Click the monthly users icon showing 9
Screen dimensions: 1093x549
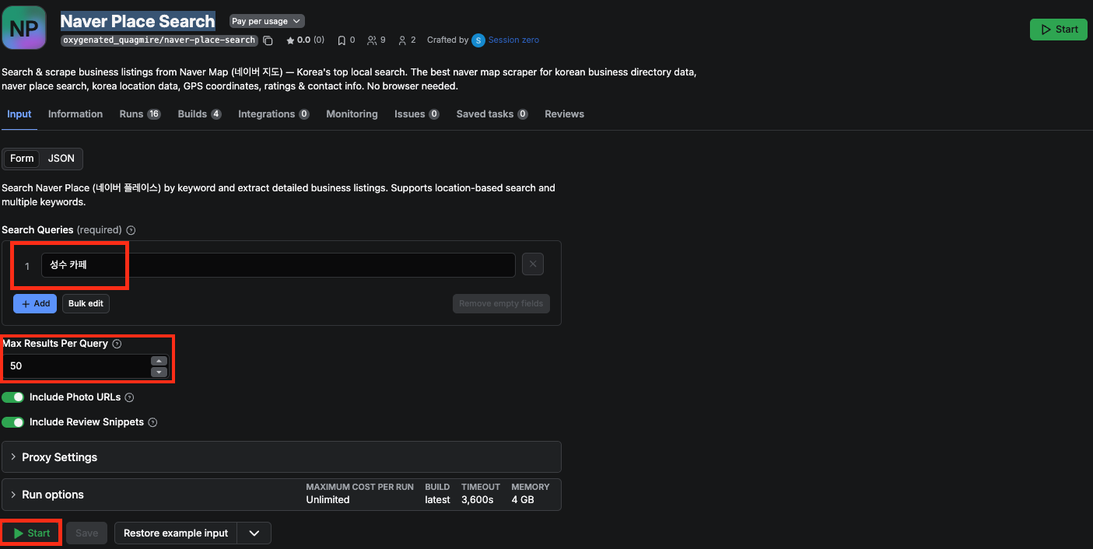click(372, 40)
